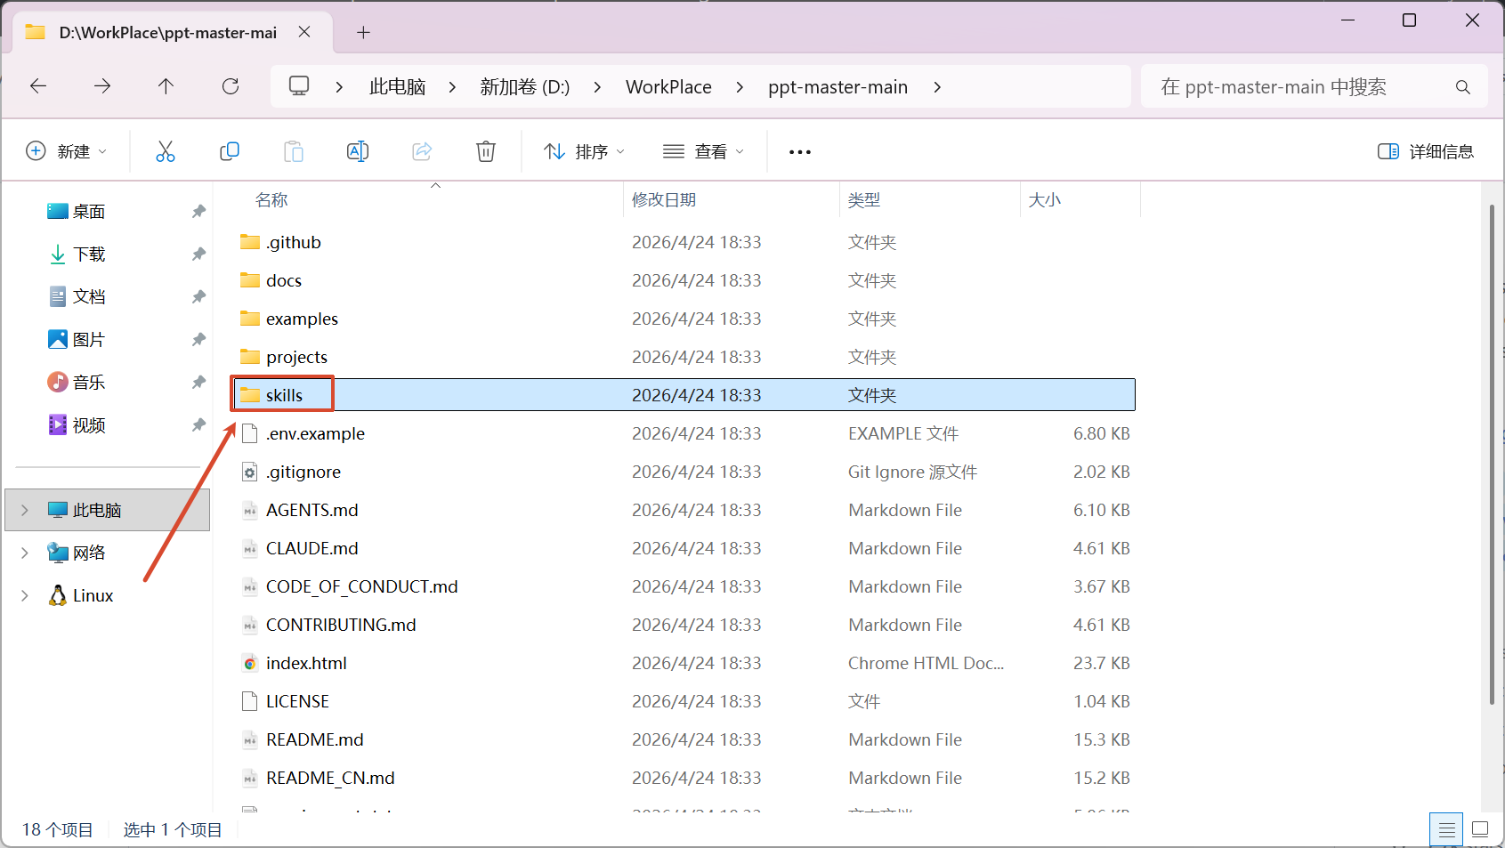Sort by the 修改日期 column header
The height and width of the screenshot is (848, 1505).
[664, 200]
